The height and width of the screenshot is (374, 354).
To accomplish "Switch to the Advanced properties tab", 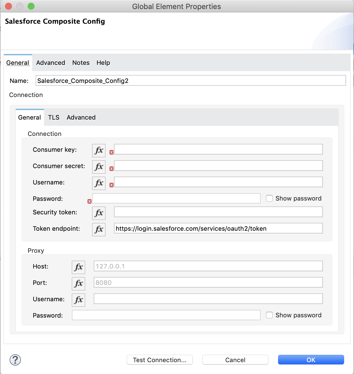I will [x=51, y=63].
